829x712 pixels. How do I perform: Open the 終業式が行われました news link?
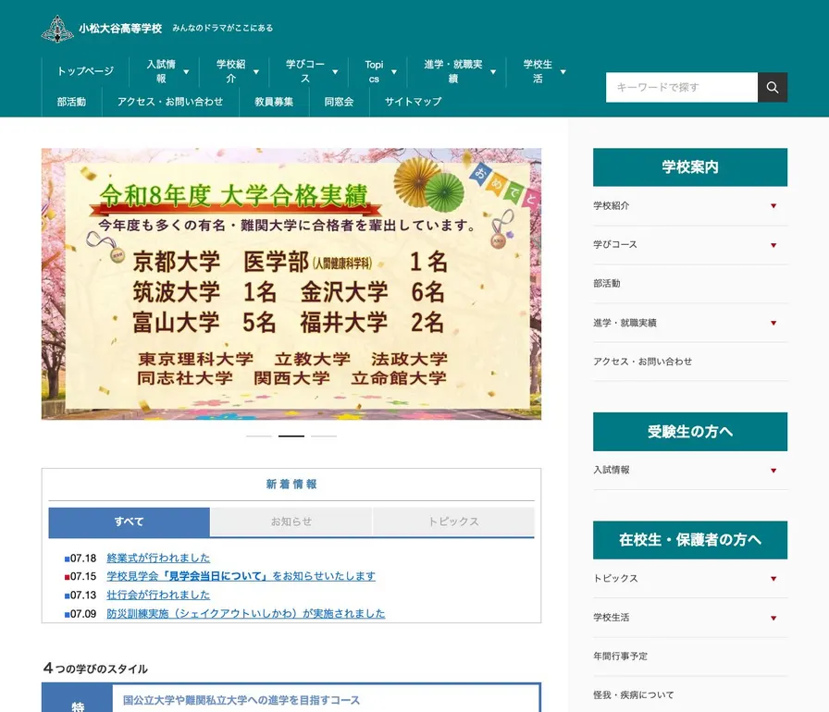click(158, 558)
